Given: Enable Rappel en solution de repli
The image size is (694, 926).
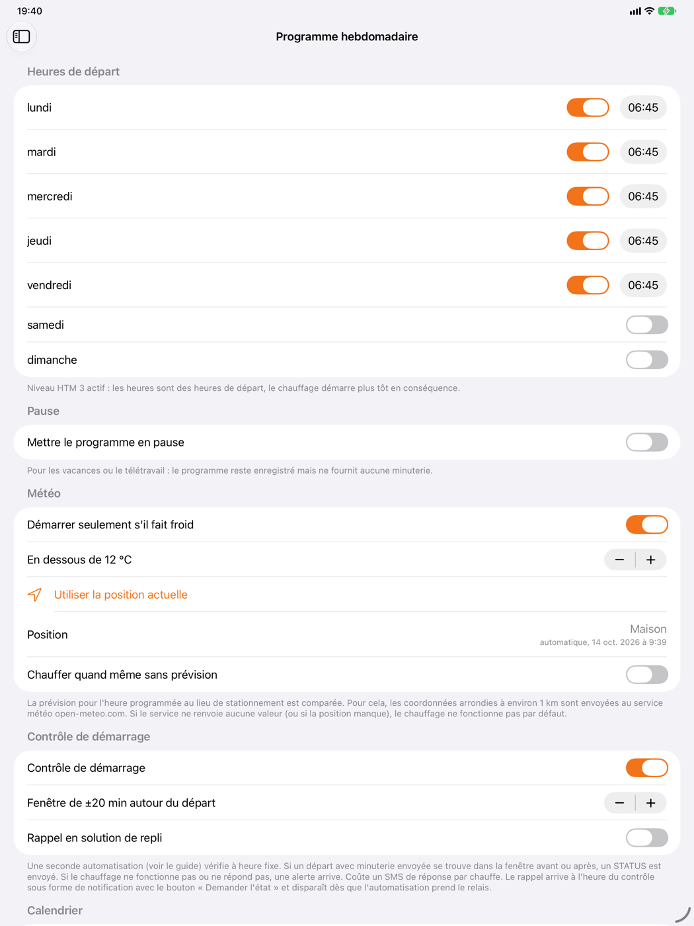Looking at the screenshot, I should coord(647,838).
